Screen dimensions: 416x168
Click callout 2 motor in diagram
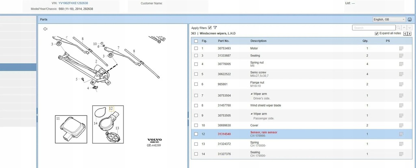96,62
